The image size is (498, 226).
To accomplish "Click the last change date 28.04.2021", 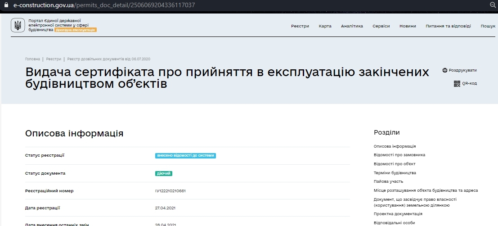I will coord(165,224).
